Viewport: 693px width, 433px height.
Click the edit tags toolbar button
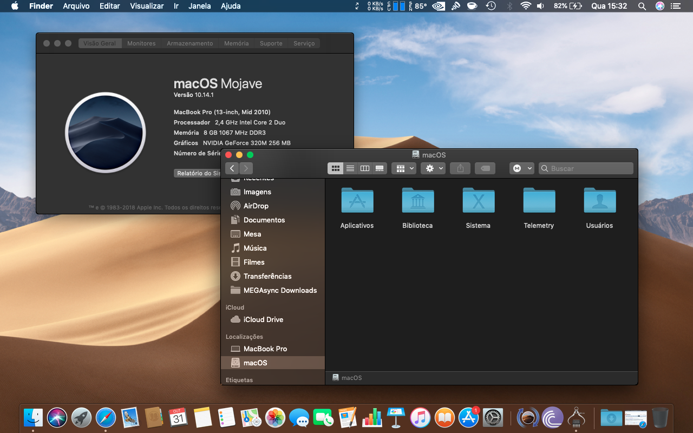pyautogui.click(x=485, y=168)
